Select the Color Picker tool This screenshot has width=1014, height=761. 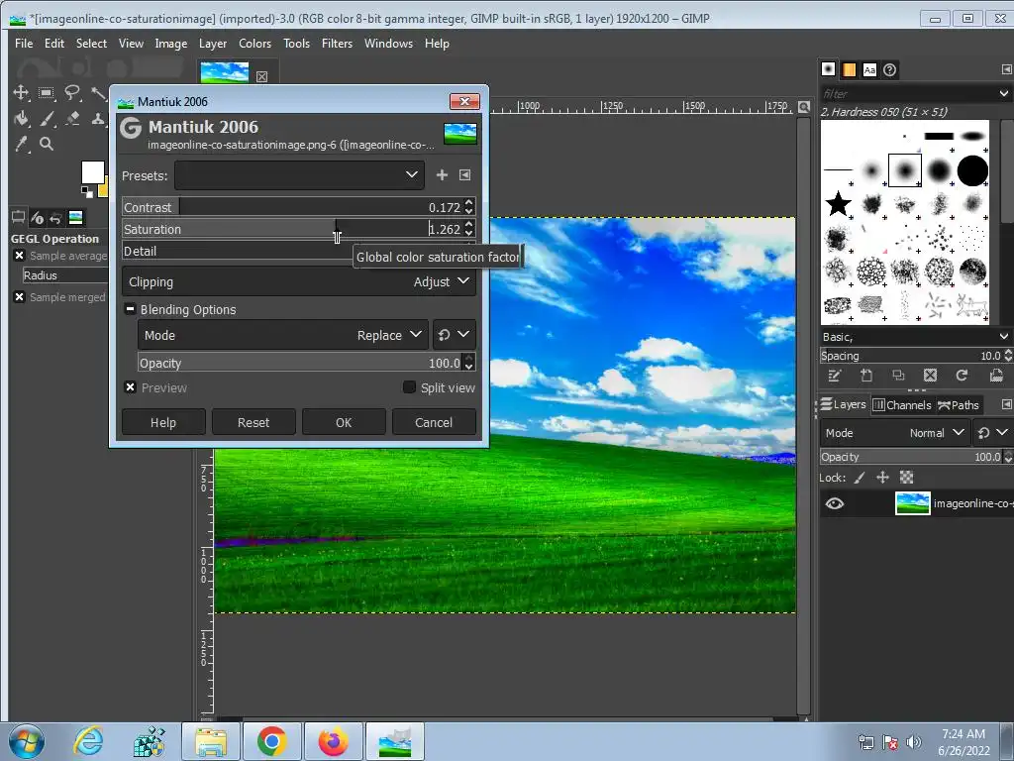21,144
